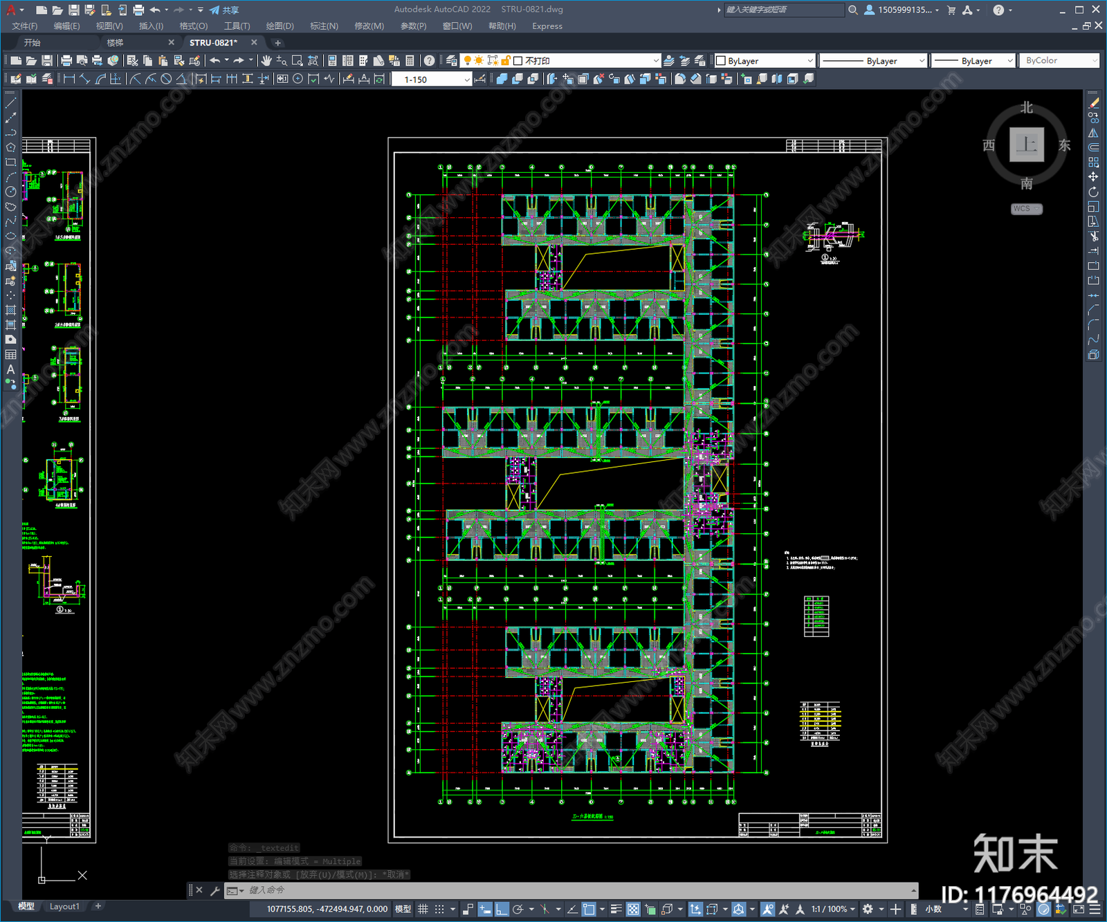Viewport: 1107px width, 922px height.
Task: Click the Autodesk App Store cart icon
Action: [x=951, y=10]
